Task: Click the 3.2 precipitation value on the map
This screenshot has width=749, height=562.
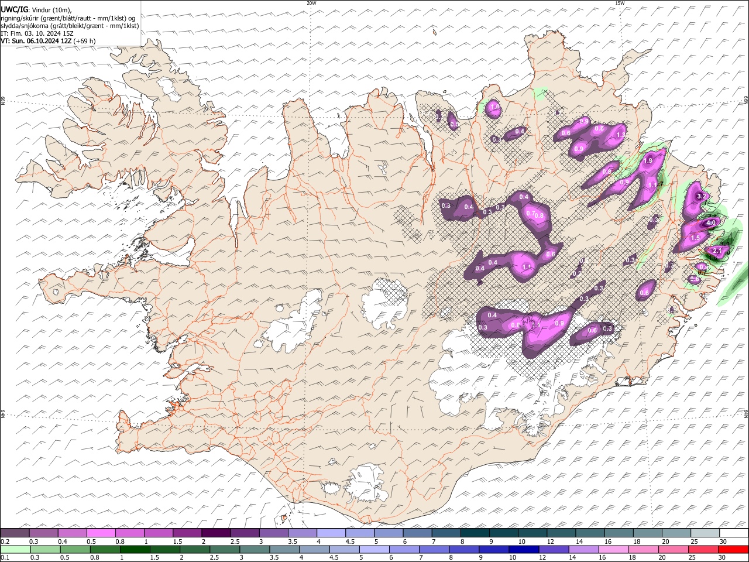Action: (702, 196)
